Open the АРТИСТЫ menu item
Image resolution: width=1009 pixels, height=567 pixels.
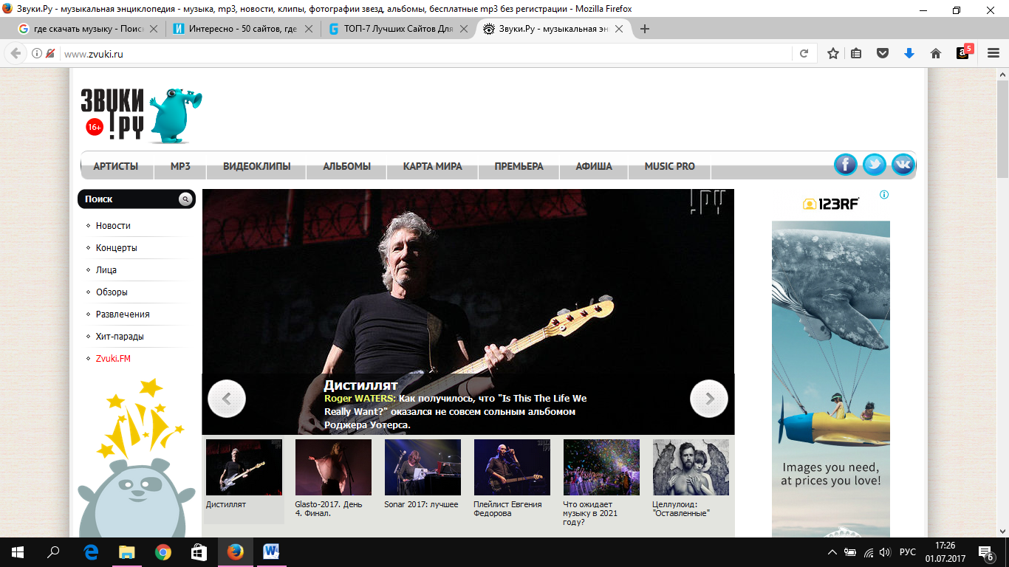click(115, 167)
